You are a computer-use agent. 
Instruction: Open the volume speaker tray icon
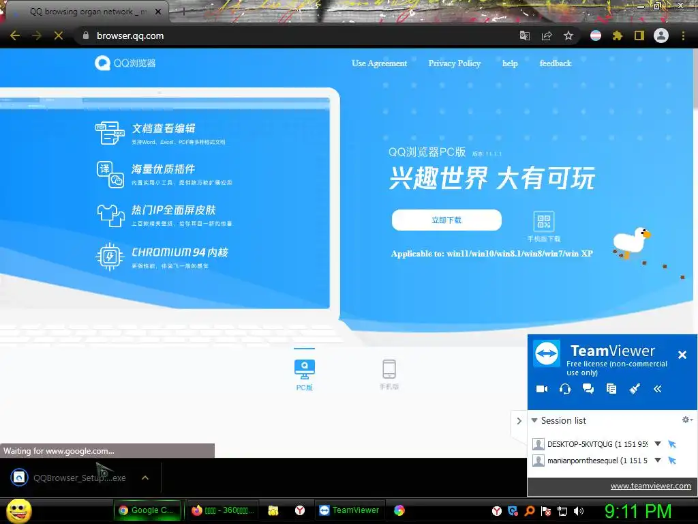tap(579, 511)
